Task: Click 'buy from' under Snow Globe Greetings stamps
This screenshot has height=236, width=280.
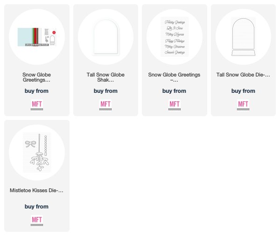Action: click(x=174, y=91)
